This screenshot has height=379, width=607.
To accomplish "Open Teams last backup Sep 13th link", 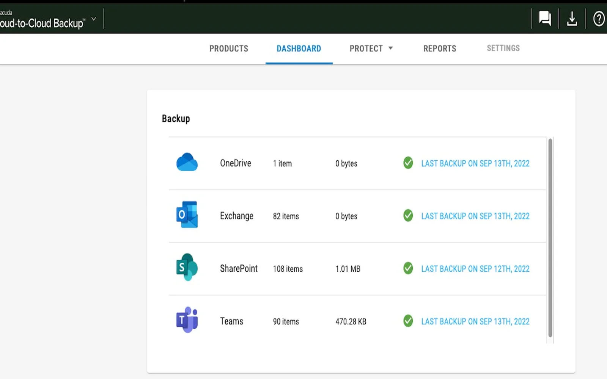I will (475, 321).
